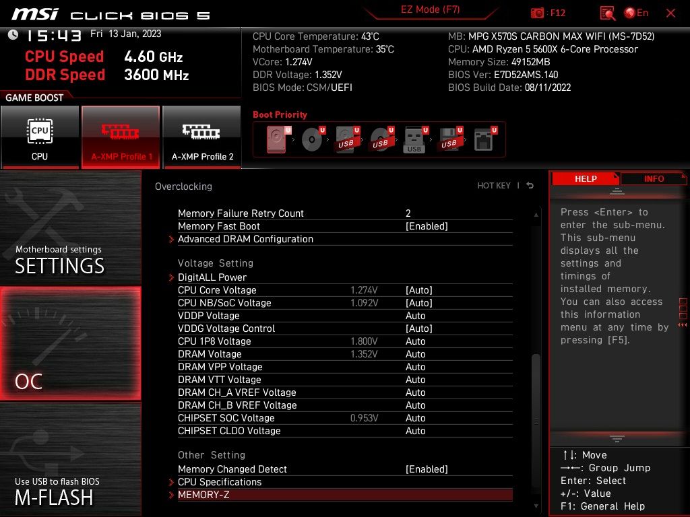Screen dimensions: 690x517
Task: Select DRAM CH_A VREF Voltage row
Action: point(345,392)
